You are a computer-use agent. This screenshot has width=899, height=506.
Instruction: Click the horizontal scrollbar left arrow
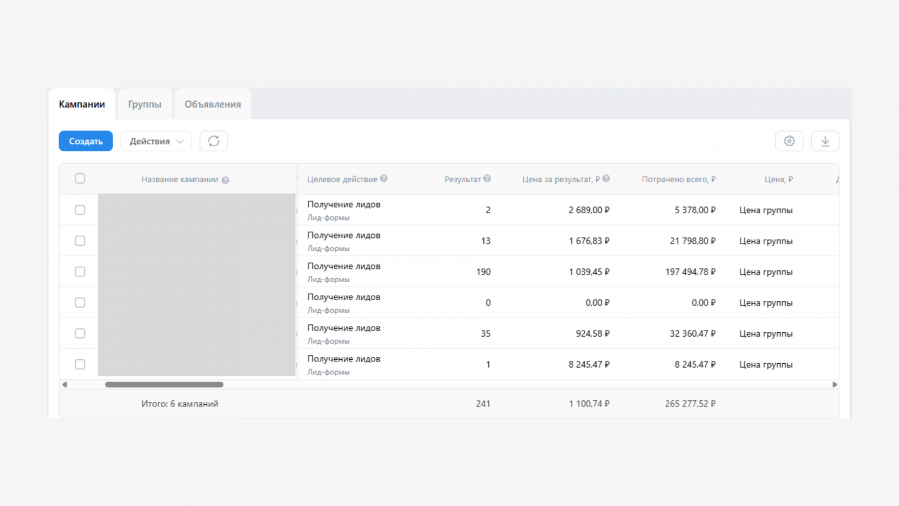(x=65, y=385)
